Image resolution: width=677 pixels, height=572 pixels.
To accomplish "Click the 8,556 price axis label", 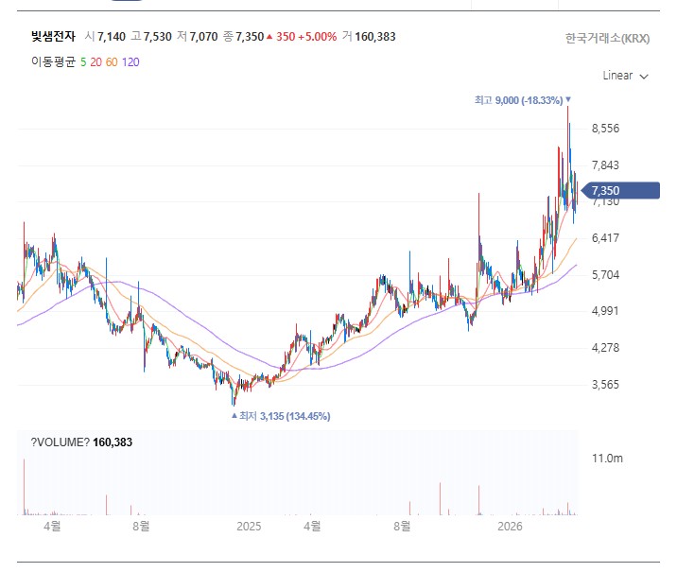I will coord(605,129).
